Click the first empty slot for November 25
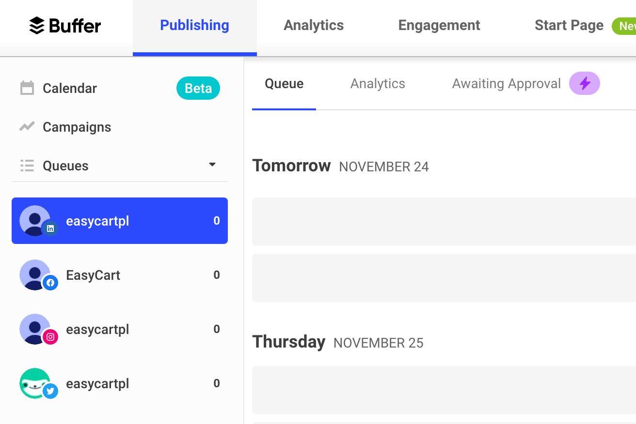The height and width of the screenshot is (424, 636). [444, 390]
